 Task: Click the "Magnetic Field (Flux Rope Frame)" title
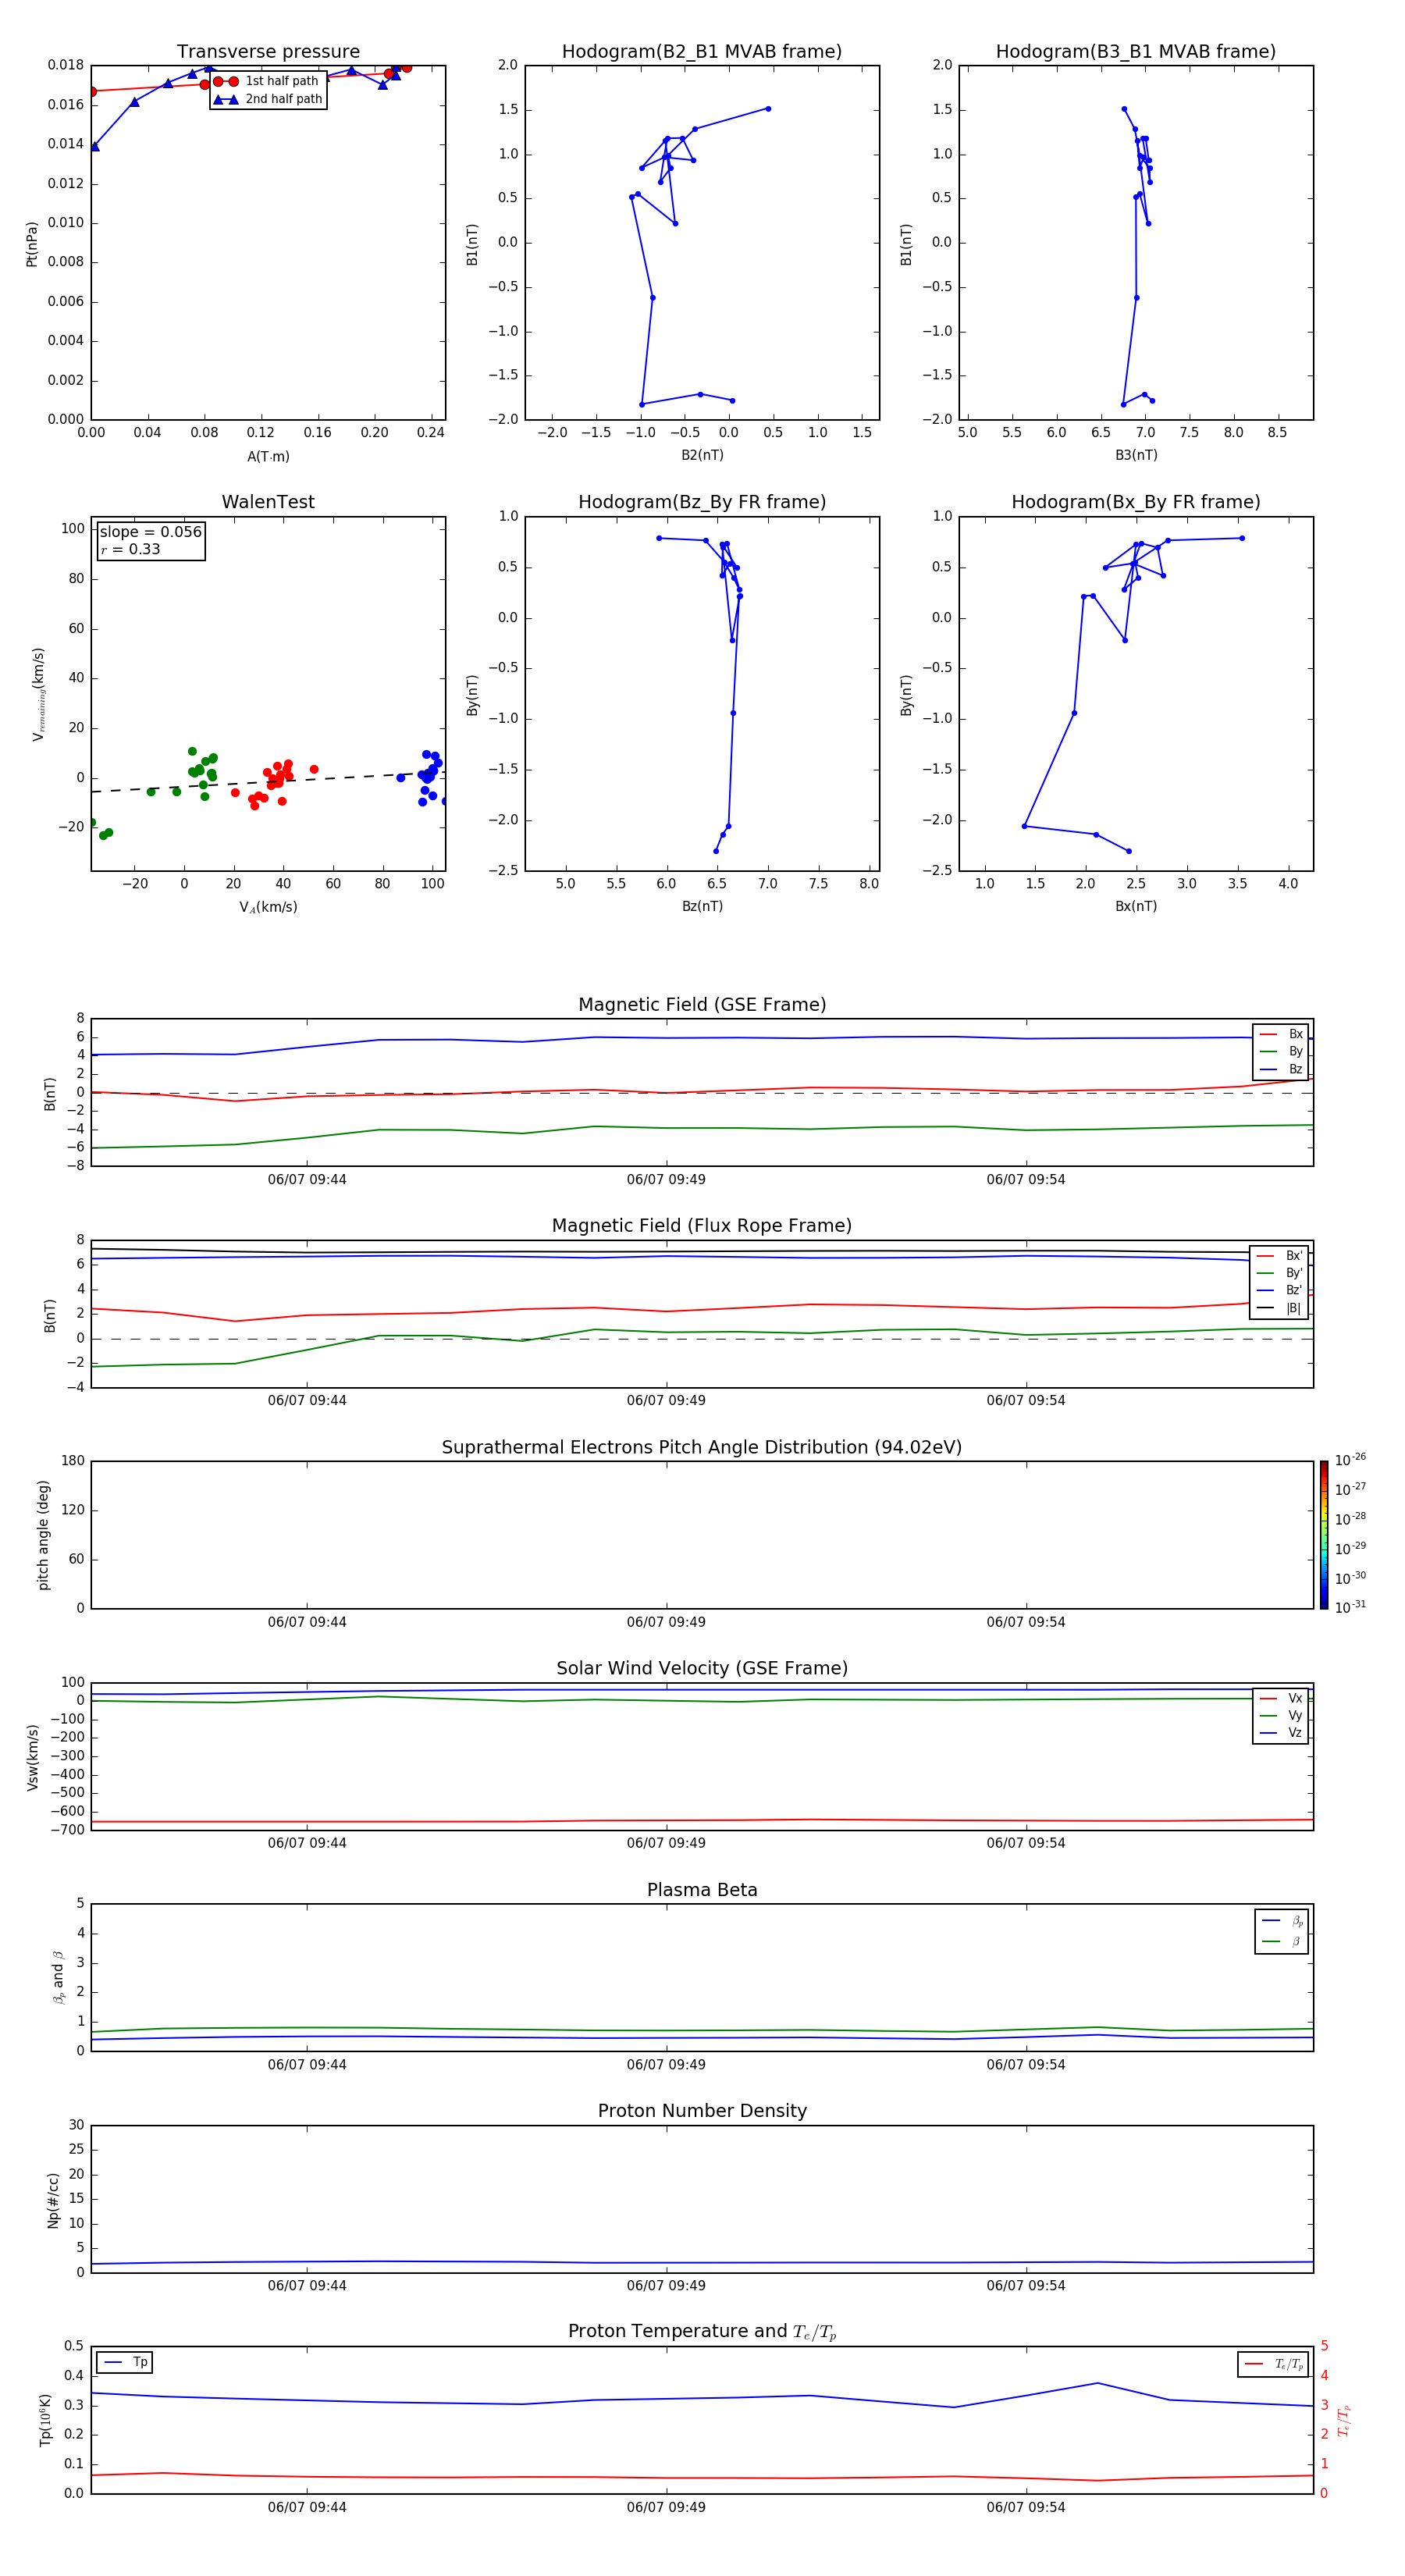702,1226
